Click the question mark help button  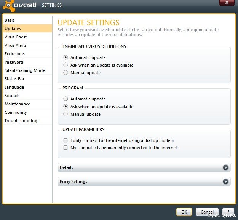[x=228, y=212]
